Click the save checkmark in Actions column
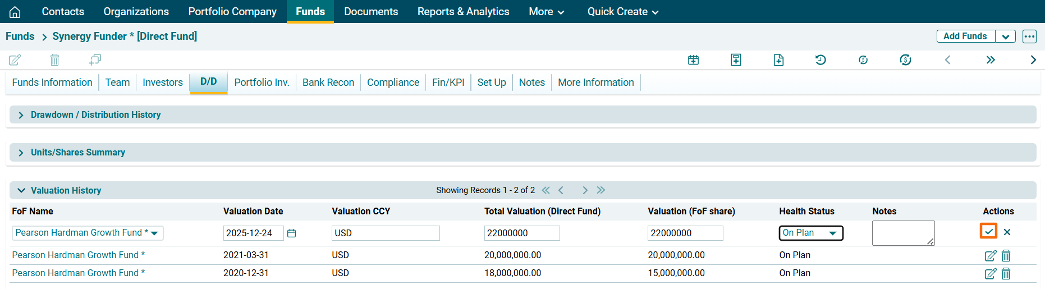Viewport: 1045px width, 289px height. (988, 231)
